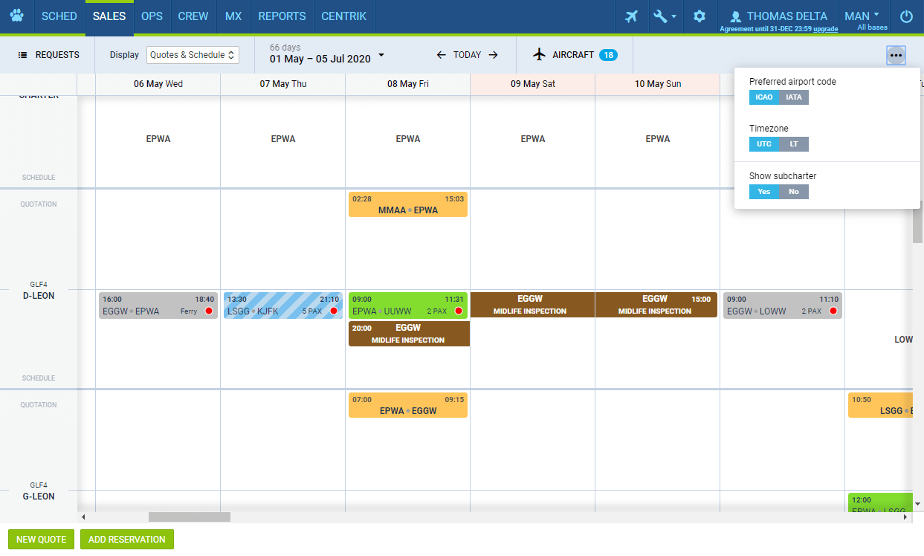Screen dimensions: 924x556
Task: Open the Quotes & Schedule display dropdown
Action: click(x=193, y=55)
